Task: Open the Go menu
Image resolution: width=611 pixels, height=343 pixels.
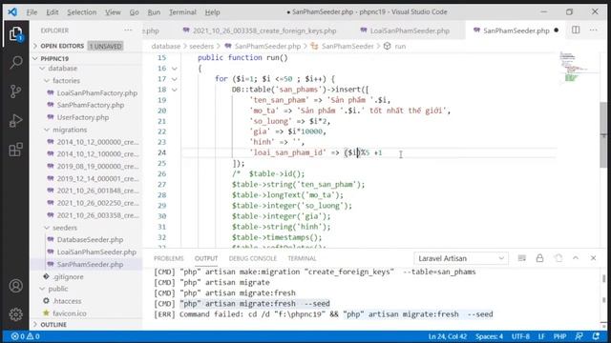Action: pos(134,12)
